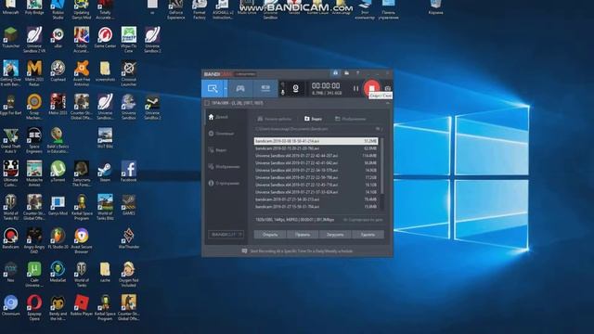
Task: Switch to the Getting Started tab
Action: coord(275,119)
